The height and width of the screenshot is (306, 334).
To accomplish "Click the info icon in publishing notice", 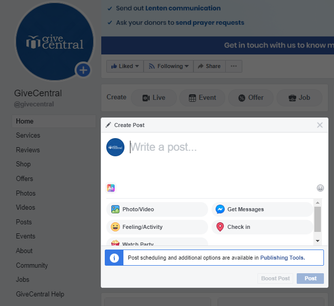I will point(114,258).
